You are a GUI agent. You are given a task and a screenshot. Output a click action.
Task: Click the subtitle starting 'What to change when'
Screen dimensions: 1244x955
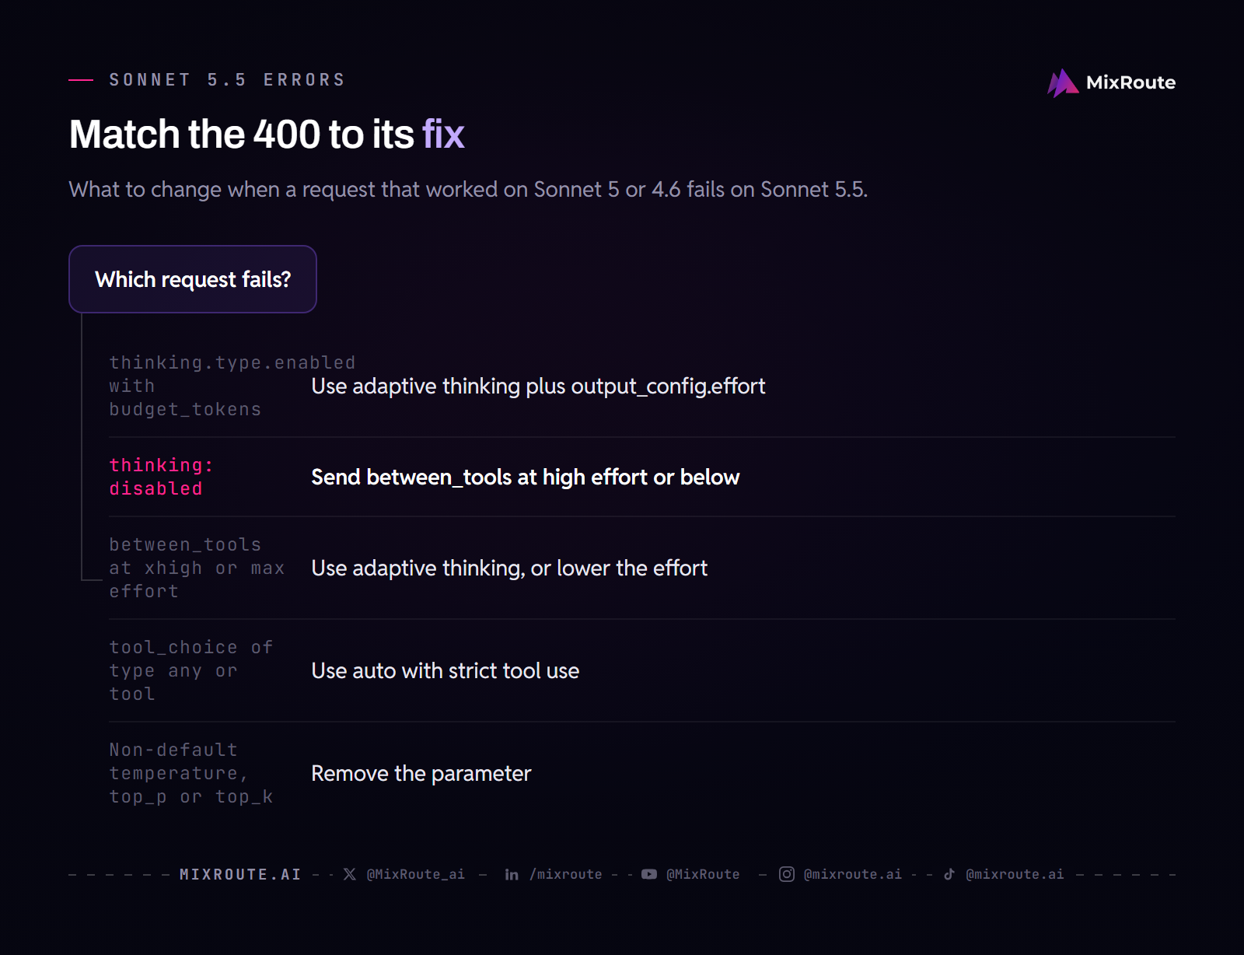coord(468,189)
